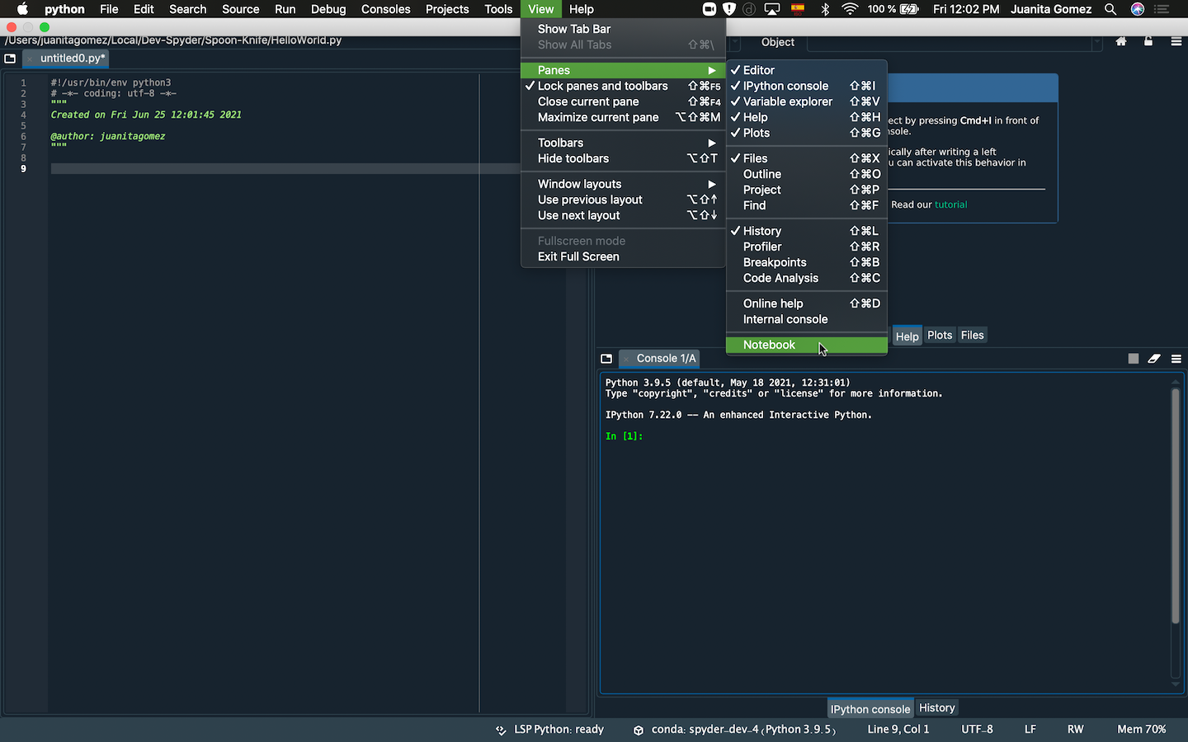Click the console browse tabs icon
The height and width of the screenshot is (742, 1188).
tap(606, 359)
